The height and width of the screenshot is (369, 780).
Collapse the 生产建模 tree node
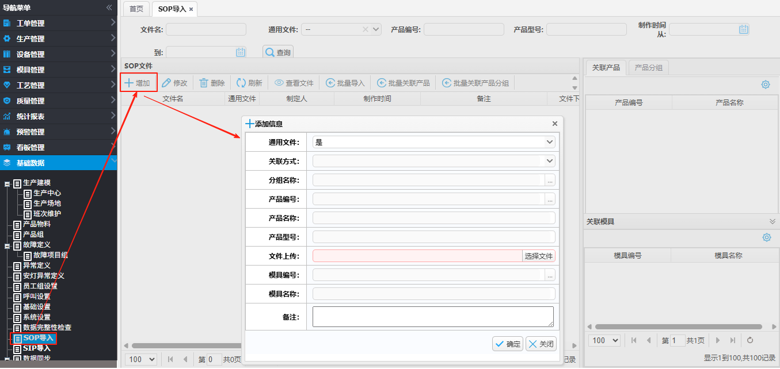pos(7,183)
